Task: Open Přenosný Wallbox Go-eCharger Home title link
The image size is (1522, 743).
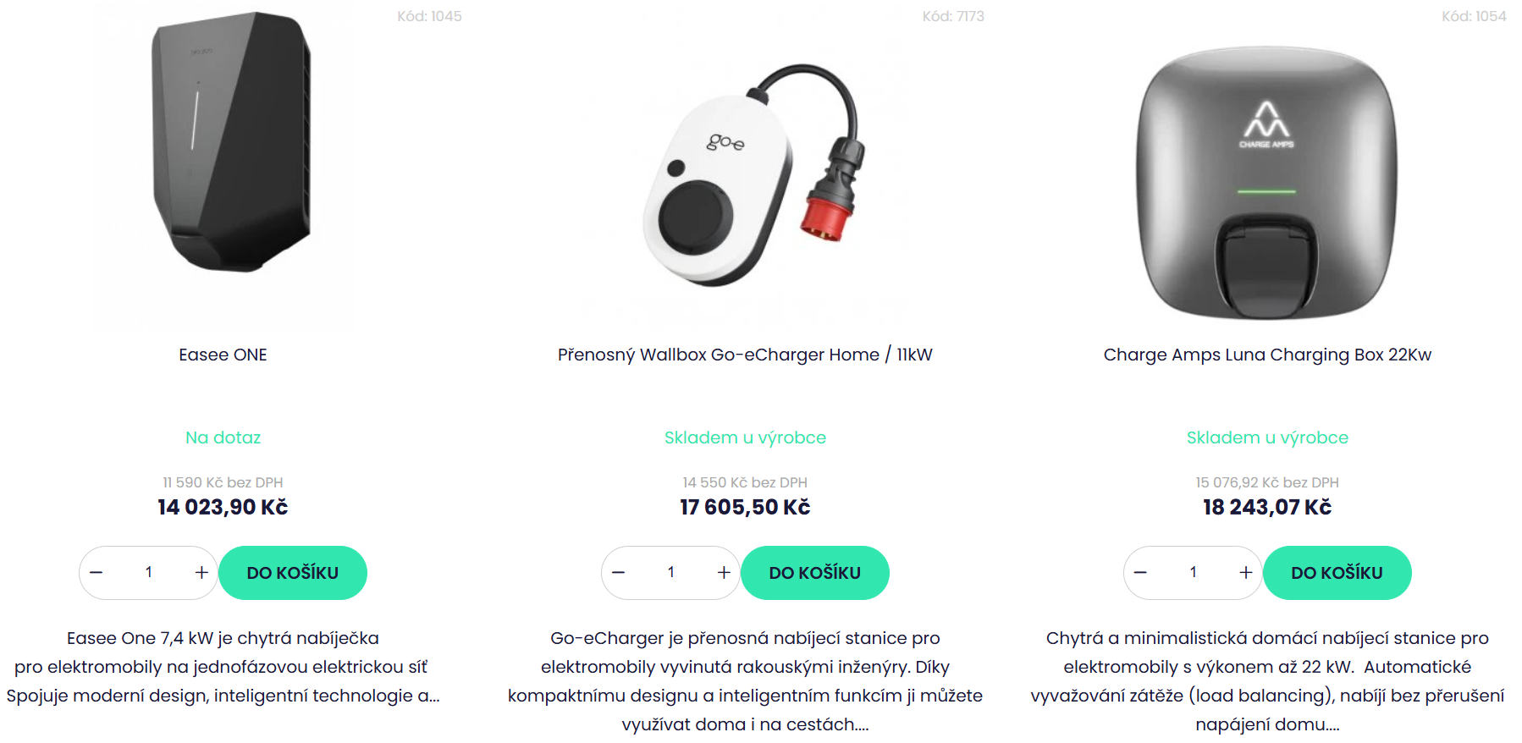Action: coord(745,355)
